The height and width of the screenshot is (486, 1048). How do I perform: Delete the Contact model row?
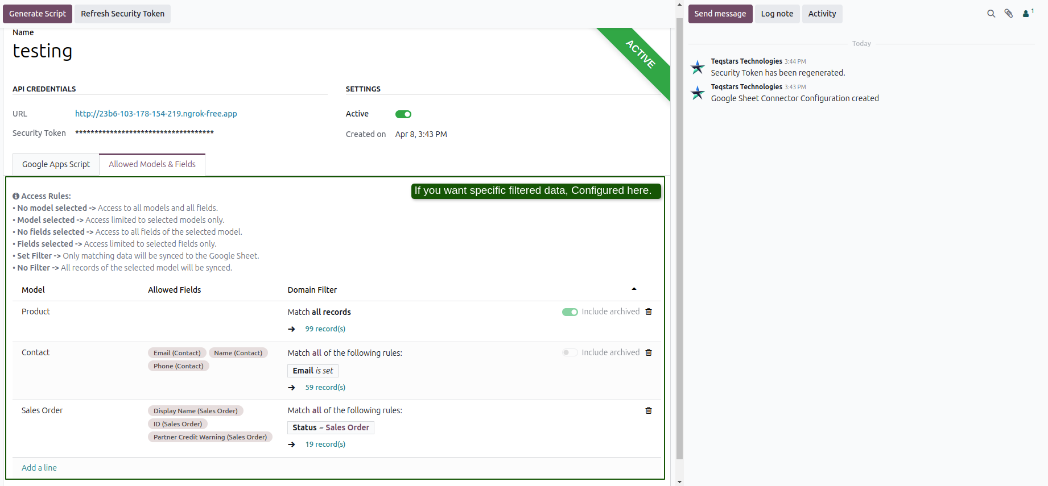click(649, 352)
